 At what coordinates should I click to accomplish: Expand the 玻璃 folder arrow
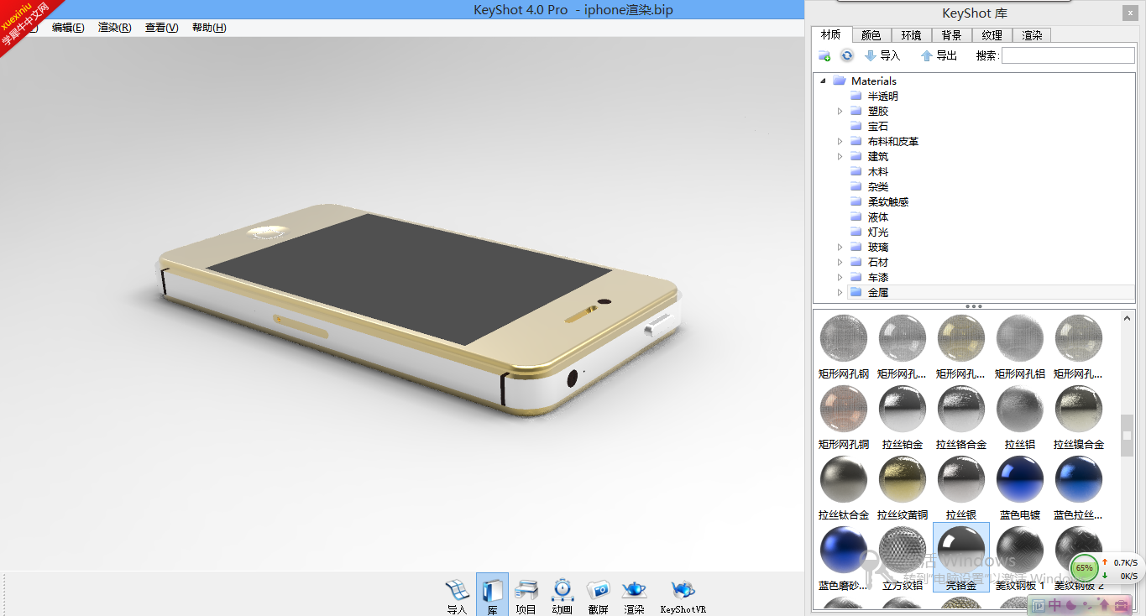click(840, 247)
